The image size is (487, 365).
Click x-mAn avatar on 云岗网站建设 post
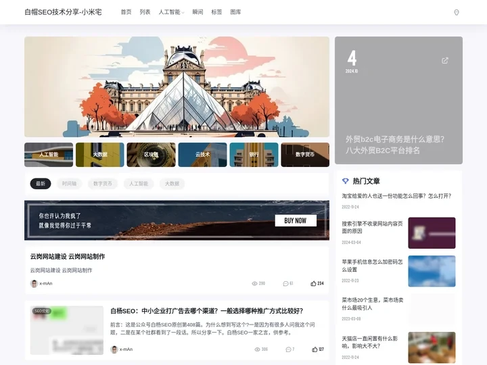(34, 283)
